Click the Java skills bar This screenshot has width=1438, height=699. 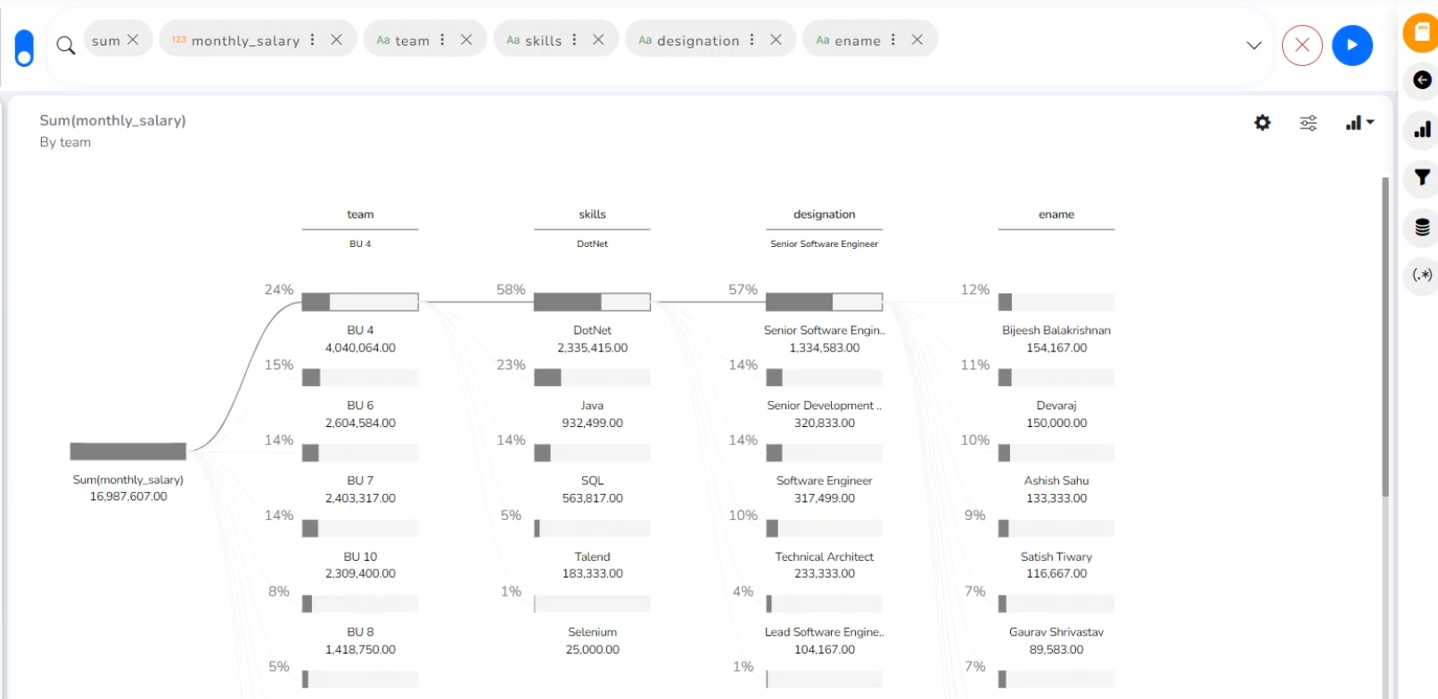coord(592,378)
